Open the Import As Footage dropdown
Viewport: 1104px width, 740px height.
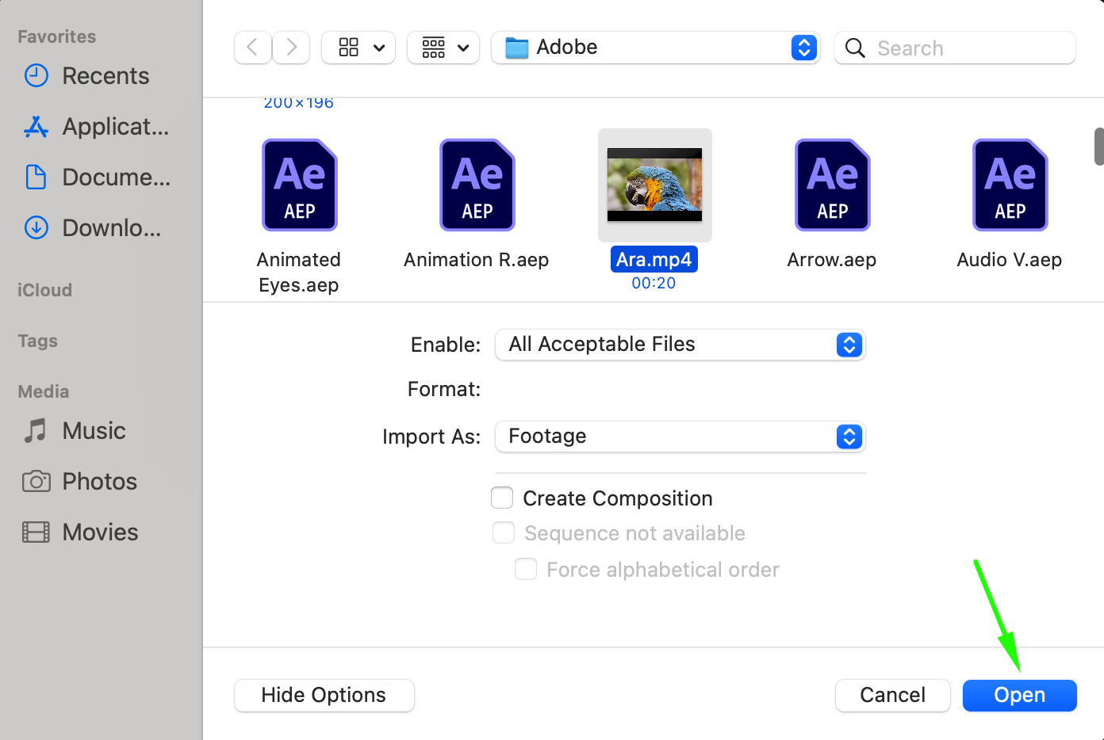[x=680, y=437]
